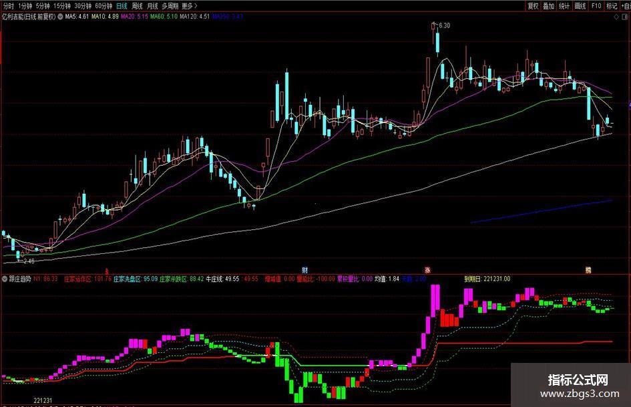Select the 1分钟 period tab
This screenshot has height=407, width=631.
point(25,5)
